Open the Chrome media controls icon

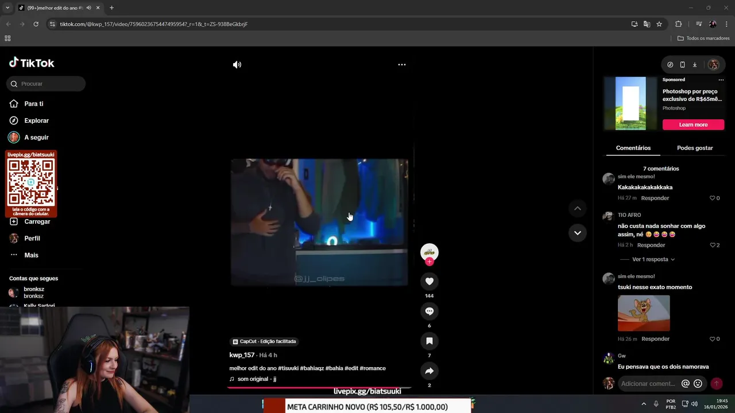tap(699, 24)
